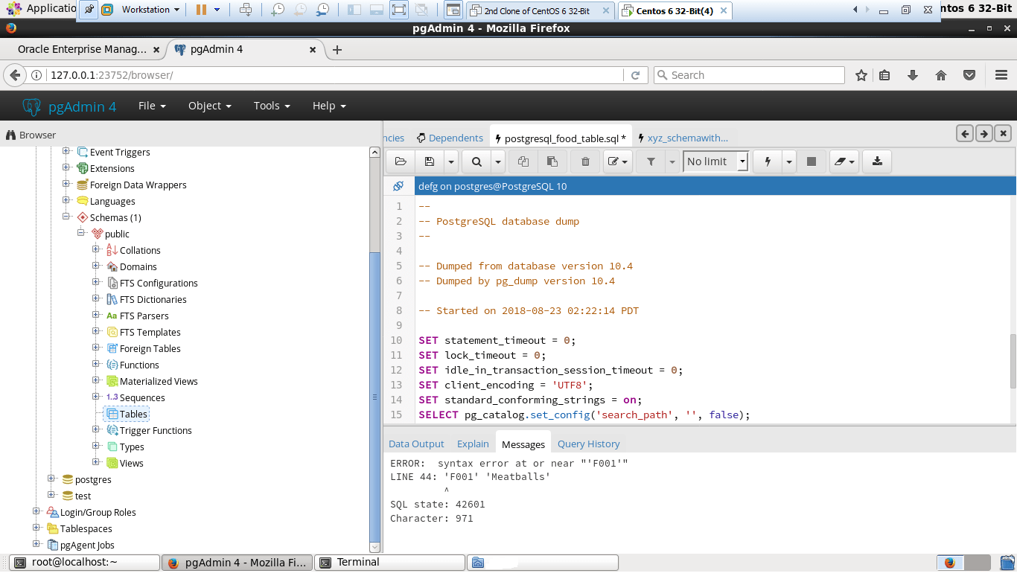Screen dimensions: 1017x579
Task: Collapse the public schema node
Action: (81, 233)
